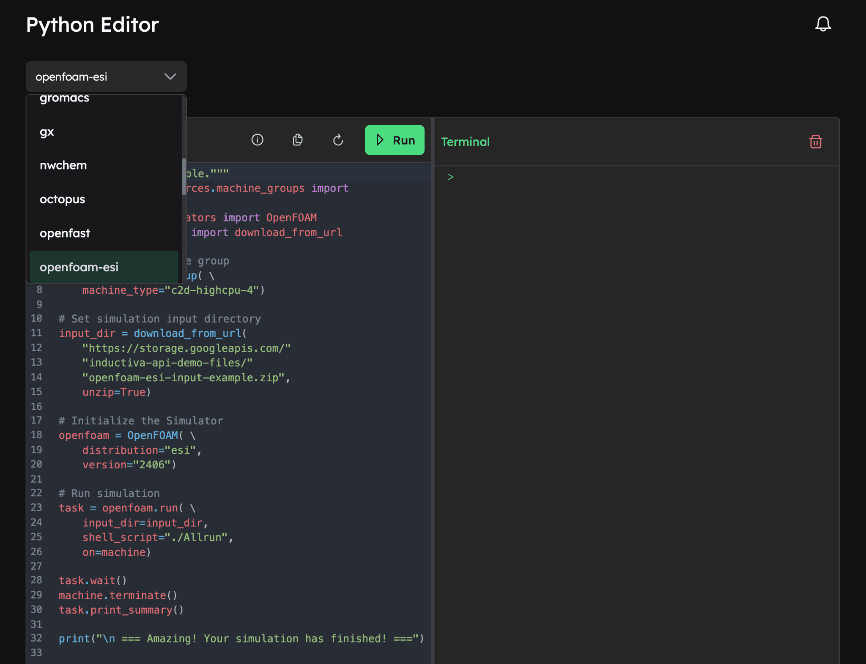This screenshot has height=664, width=866.
Task: Click the green play icon to run
Action: [379, 140]
